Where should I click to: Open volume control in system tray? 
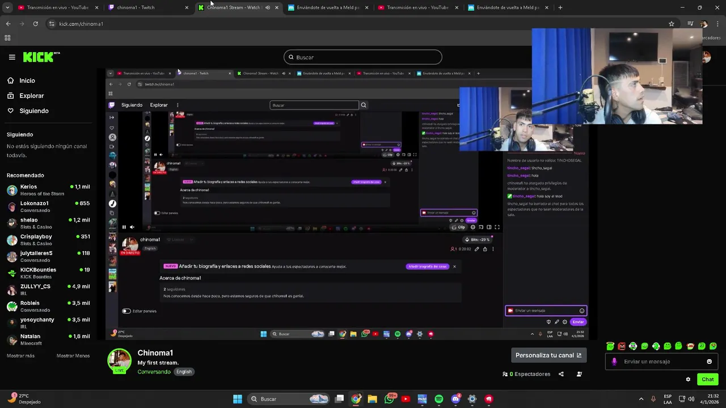click(691, 399)
